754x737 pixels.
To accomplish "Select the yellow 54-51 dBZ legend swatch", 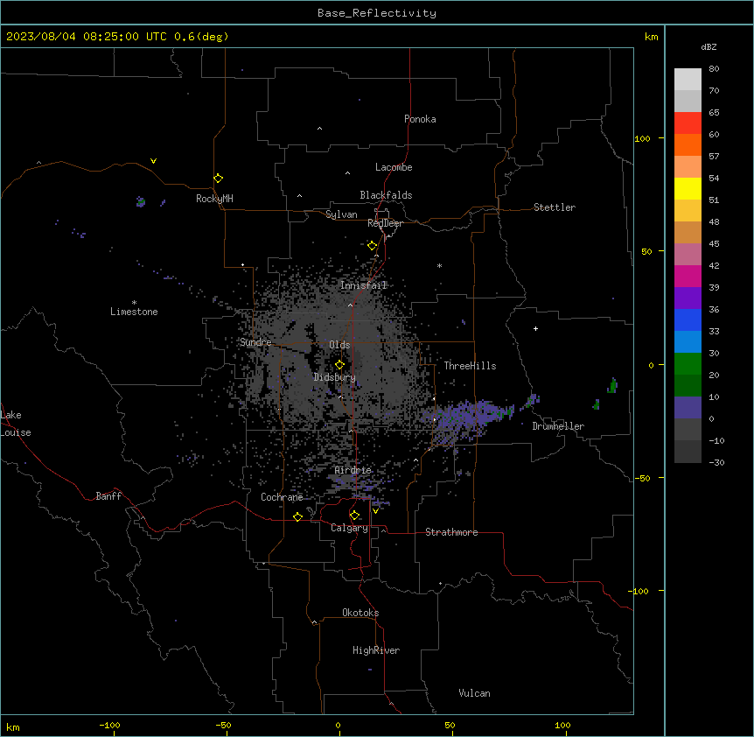I will point(688,188).
